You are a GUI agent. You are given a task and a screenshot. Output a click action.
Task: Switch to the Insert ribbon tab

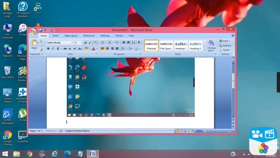(x=56, y=36)
